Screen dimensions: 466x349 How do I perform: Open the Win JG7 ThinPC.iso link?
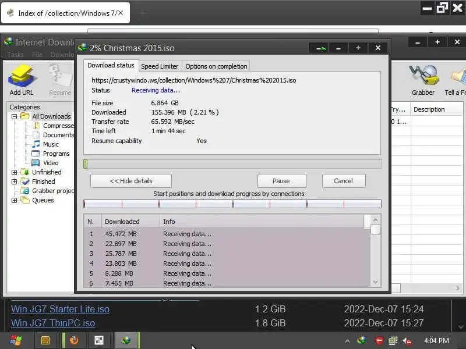point(53,323)
